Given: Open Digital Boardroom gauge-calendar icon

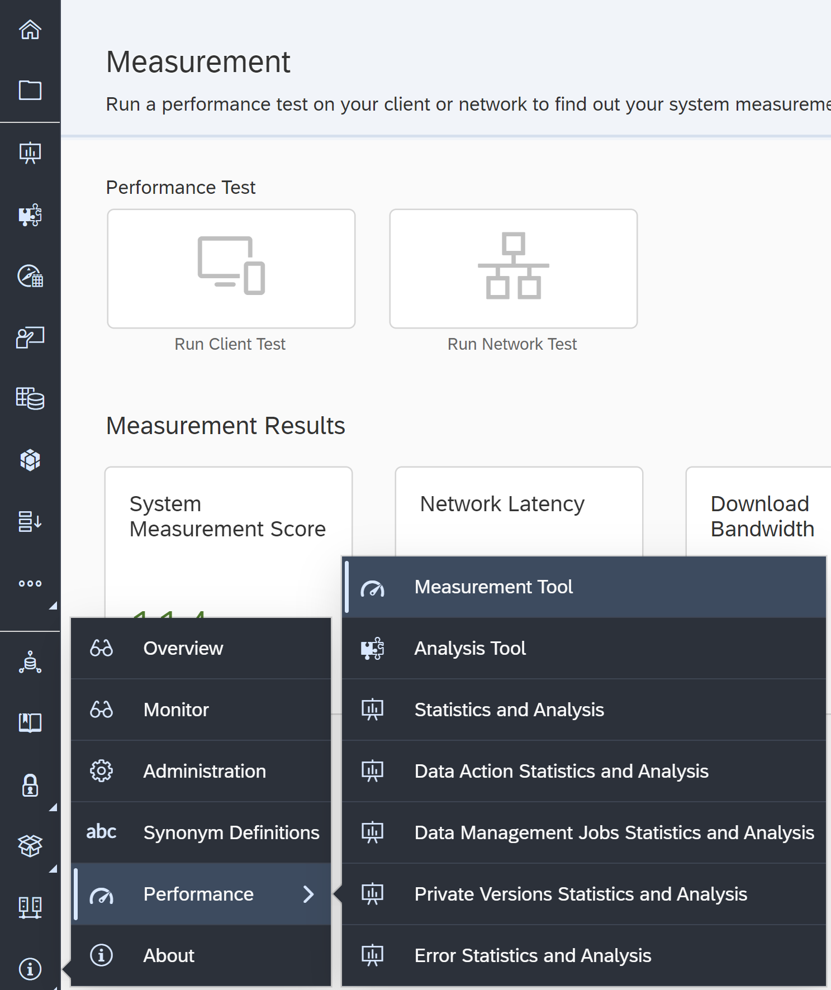Looking at the screenshot, I should 30,276.
